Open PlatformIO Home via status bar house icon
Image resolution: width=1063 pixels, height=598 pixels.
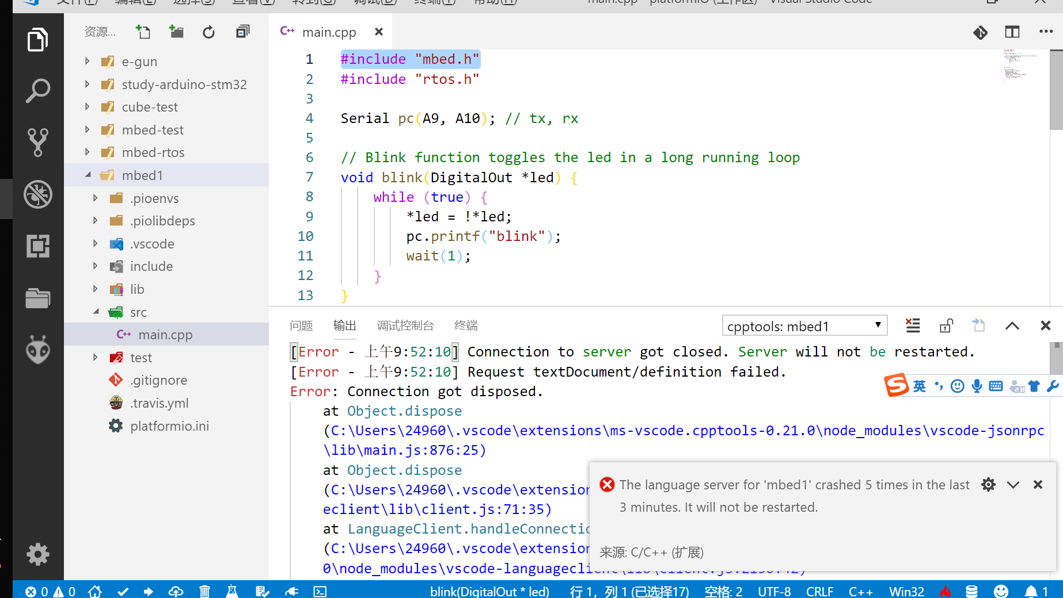(95, 591)
